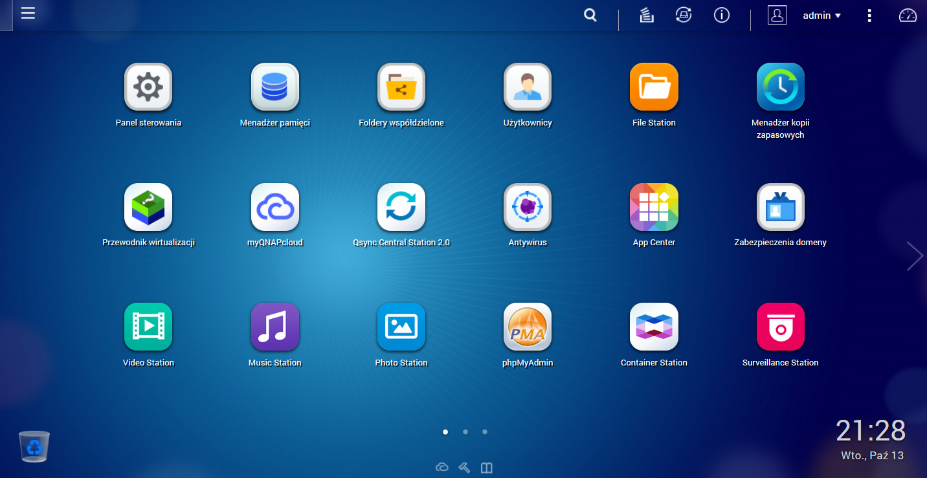Image resolution: width=927 pixels, height=478 pixels.
Task: Open Użytkownicy users app
Action: [x=528, y=87]
